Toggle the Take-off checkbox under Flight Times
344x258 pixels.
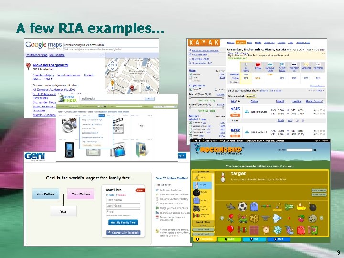191,89
